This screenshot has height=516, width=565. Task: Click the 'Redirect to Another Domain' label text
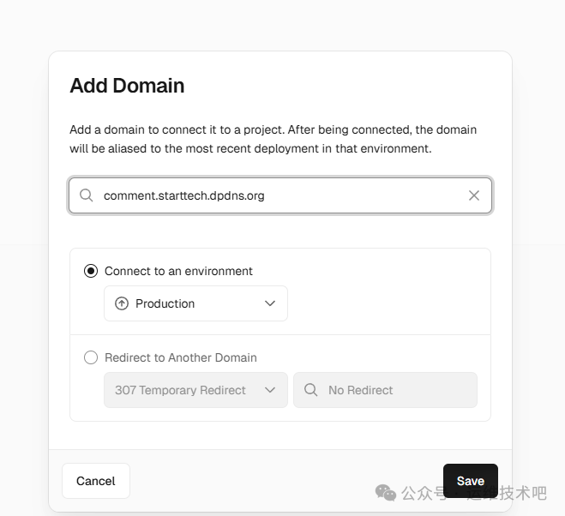click(181, 357)
